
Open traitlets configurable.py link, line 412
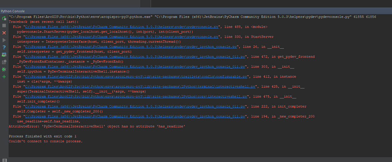(136, 76)
